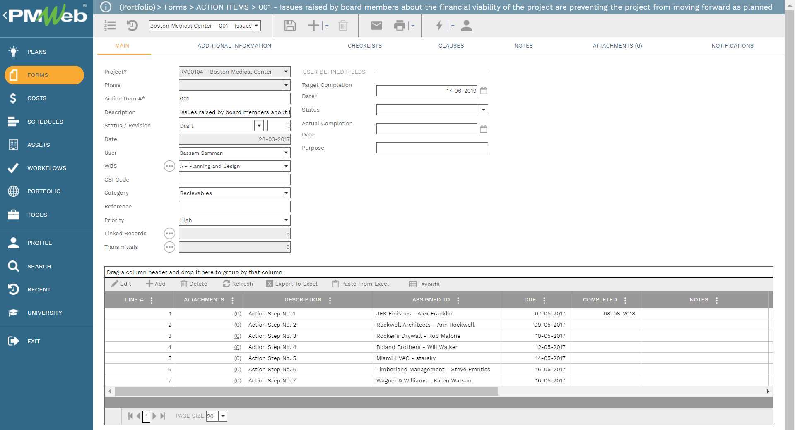795x430 pixels.
Task: Click the Print icon in toolbar
Action: pos(400,26)
